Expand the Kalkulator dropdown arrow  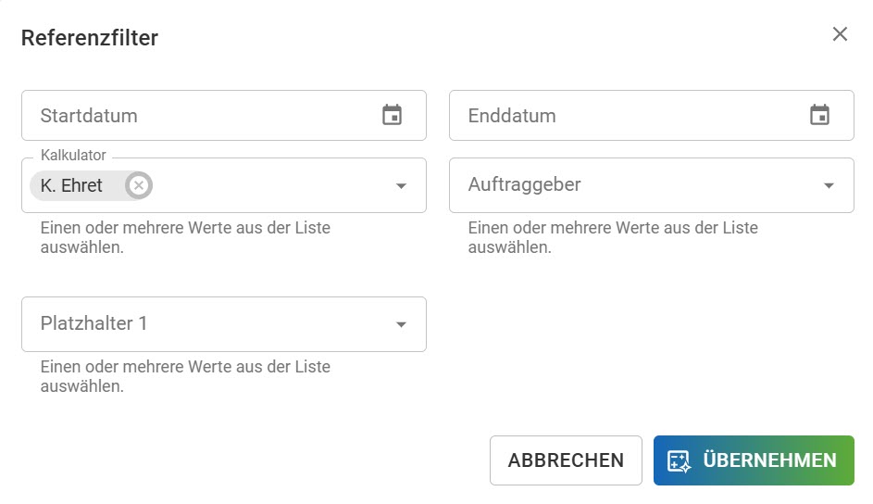pyautogui.click(x=401, y=186)
